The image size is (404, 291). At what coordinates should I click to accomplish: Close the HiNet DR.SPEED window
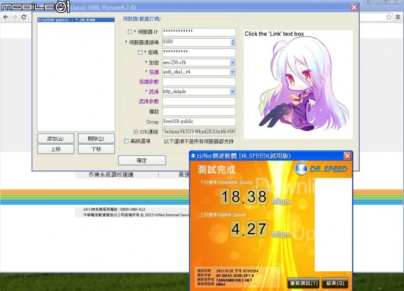347,155
